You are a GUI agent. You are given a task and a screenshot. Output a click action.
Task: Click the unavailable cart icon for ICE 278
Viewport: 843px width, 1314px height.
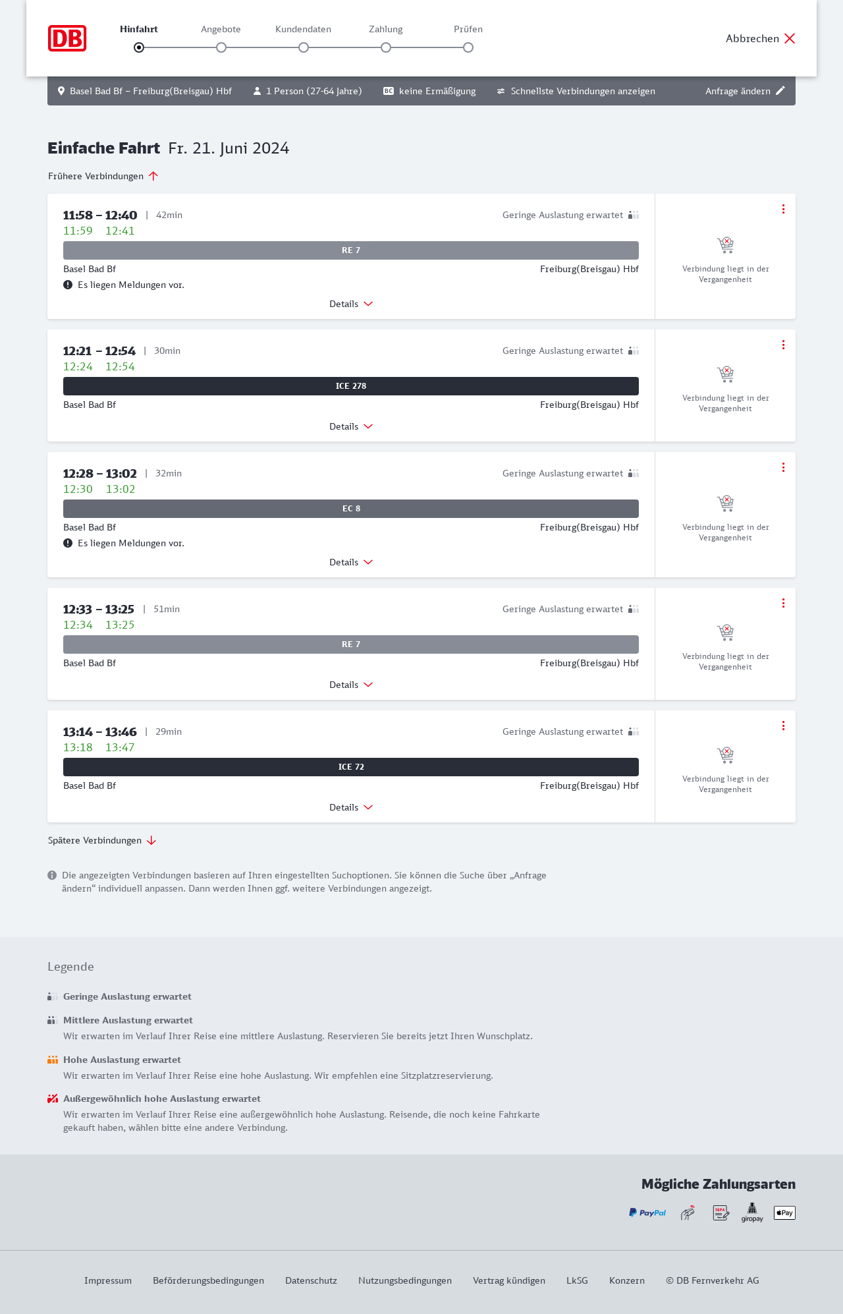click(725, 374)
